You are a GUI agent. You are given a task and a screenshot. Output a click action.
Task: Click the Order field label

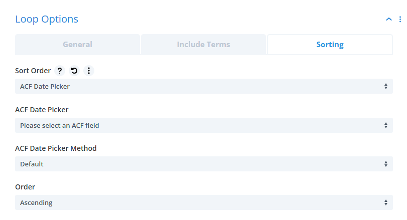(25, 187)
